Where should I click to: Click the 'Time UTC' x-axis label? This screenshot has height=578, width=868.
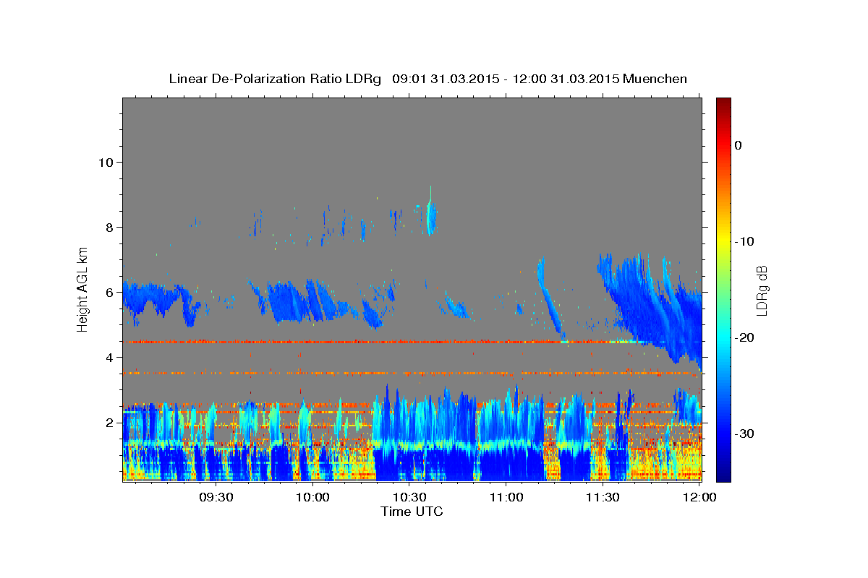pyautogui.click(x=412, y=512)
